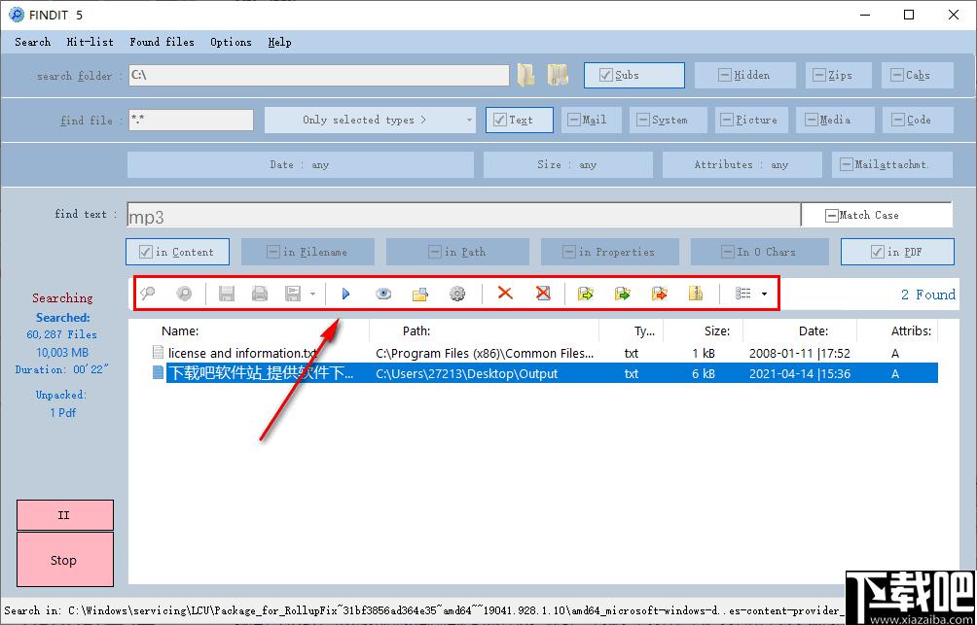Toggle the in Content option

[177, 252]
